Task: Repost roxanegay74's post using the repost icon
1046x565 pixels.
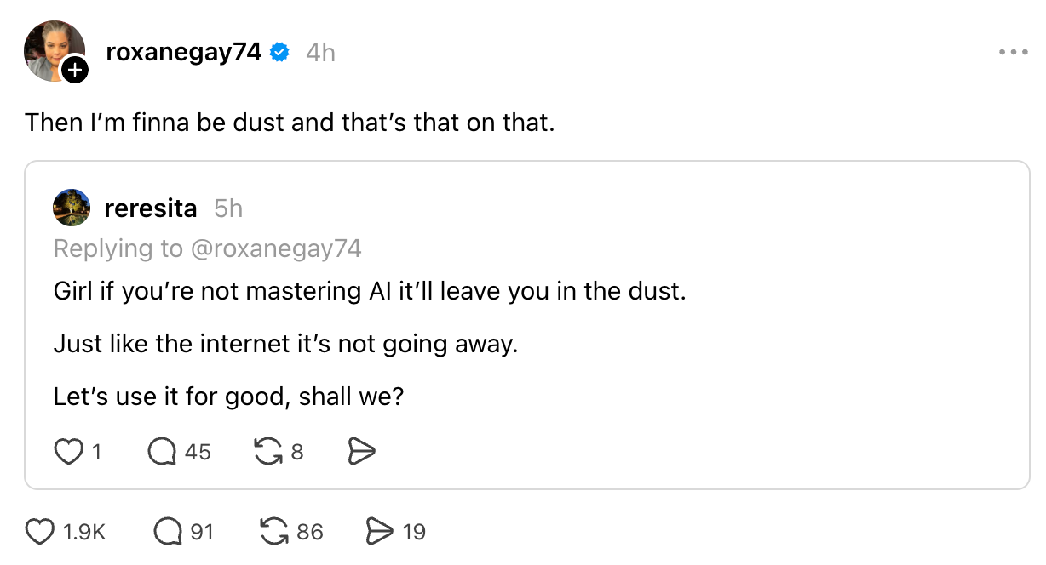Action: (274, 533)
